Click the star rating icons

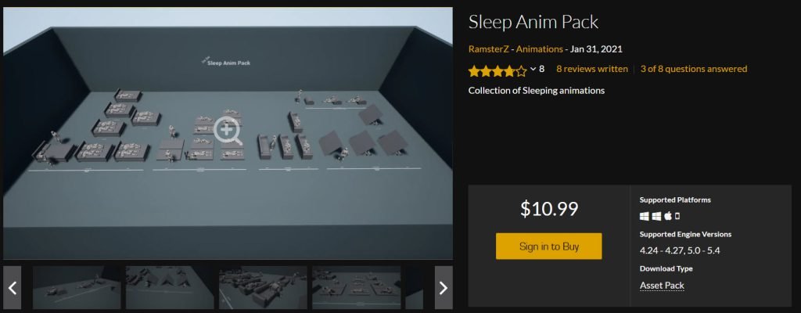[497, 70]
